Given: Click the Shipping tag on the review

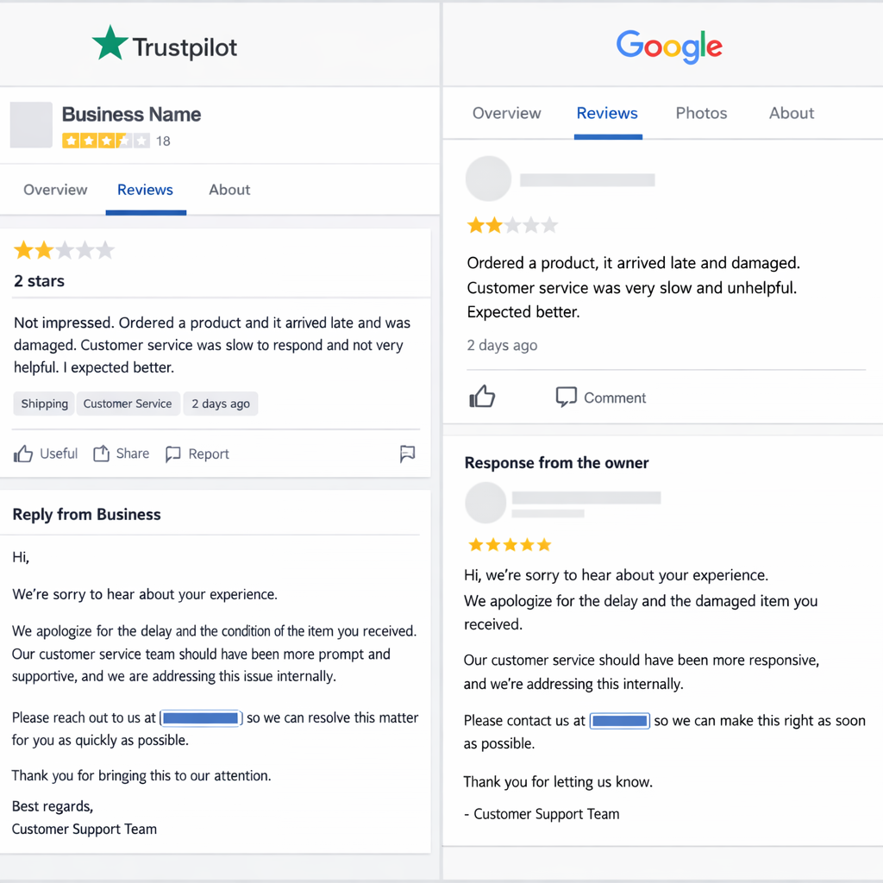Looking at the screenshot, I should point(45,404).
